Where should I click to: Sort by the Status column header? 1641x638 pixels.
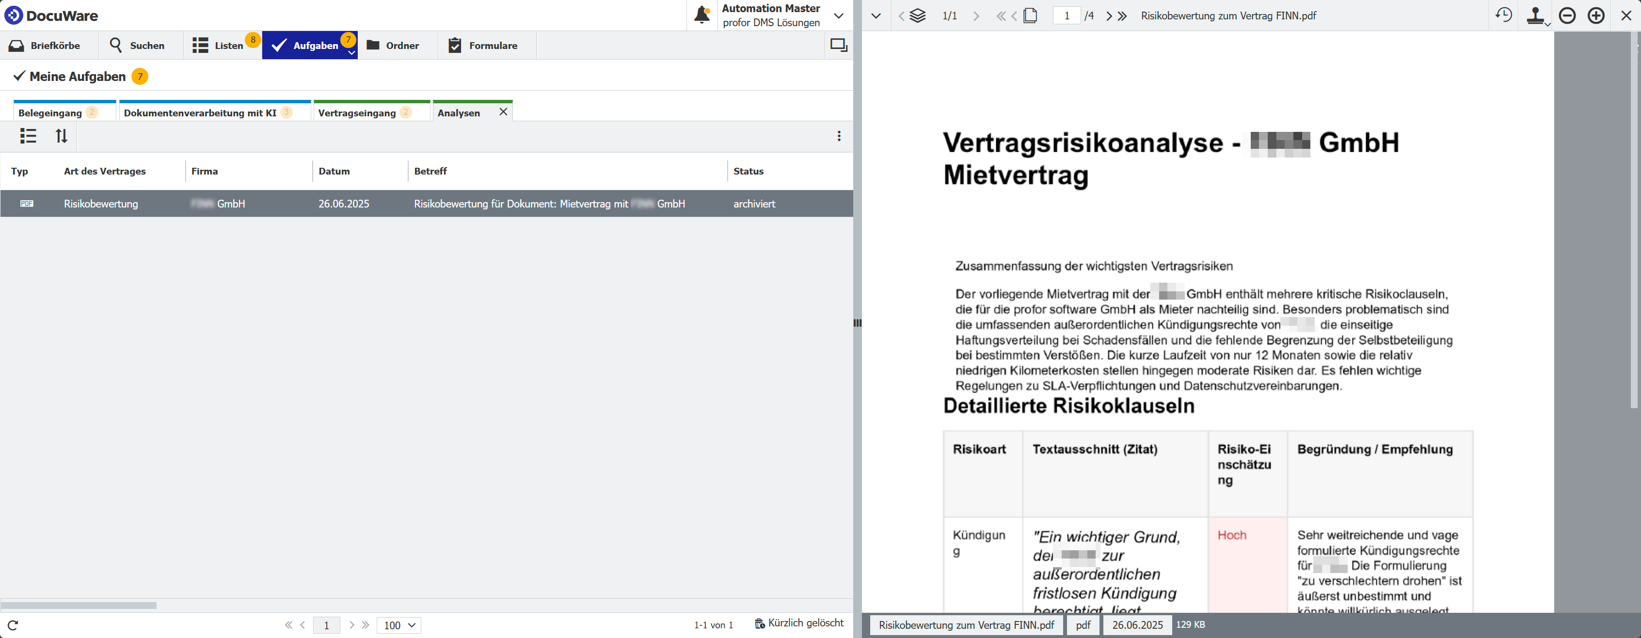tap(748, 171)
